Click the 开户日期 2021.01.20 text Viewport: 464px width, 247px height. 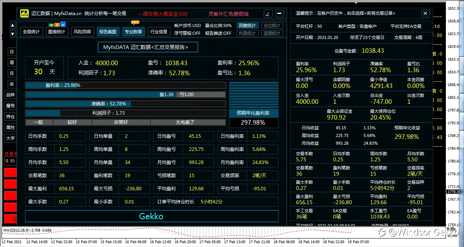pos(317,37)
